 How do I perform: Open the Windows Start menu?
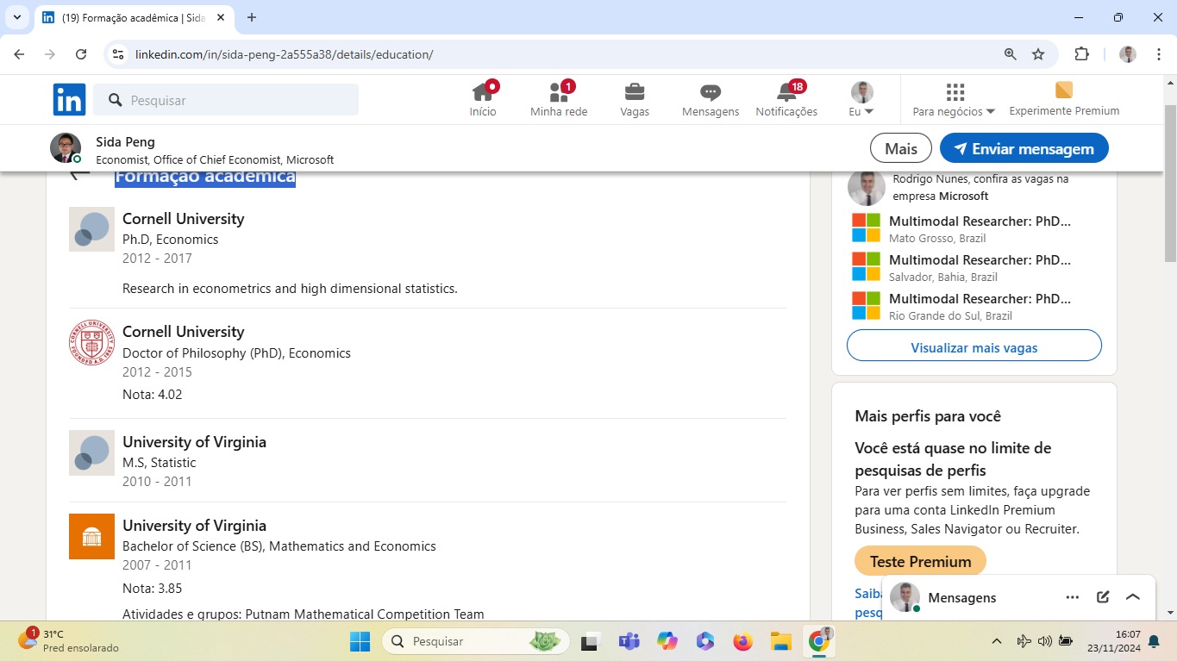pos(360,641)
